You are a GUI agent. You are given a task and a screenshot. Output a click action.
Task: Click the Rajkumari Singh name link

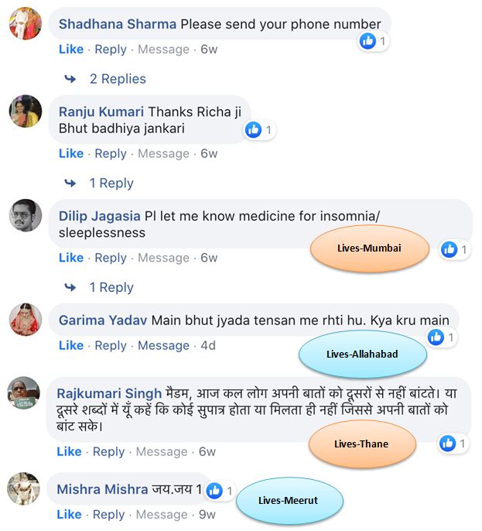click(109, 393)
